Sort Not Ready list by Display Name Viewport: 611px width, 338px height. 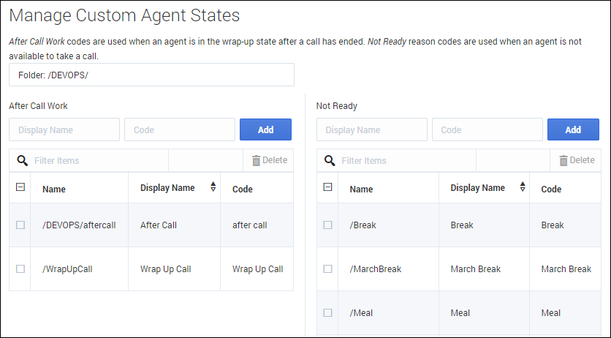tap(523, 187)
